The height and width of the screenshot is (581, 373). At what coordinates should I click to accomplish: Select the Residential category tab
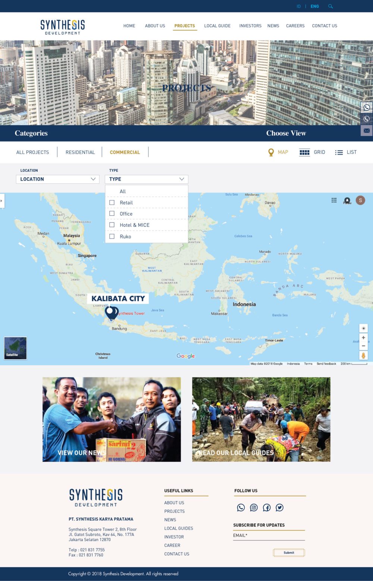(80, 152)
